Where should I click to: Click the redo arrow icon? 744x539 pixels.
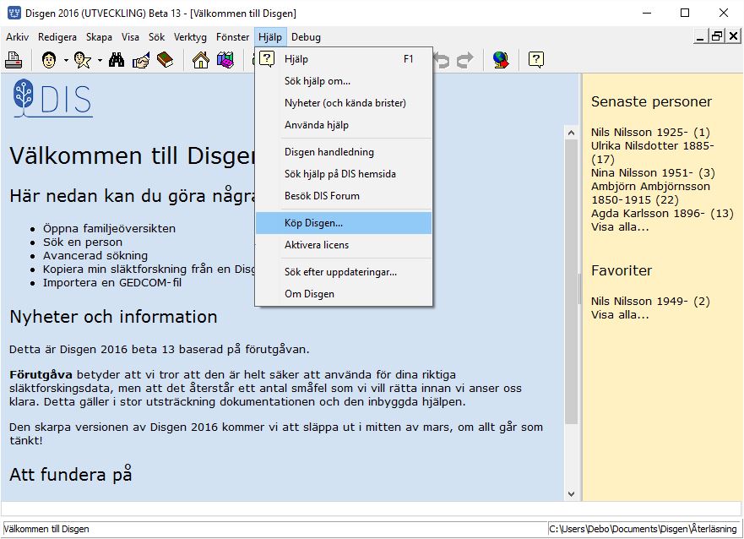465,60
